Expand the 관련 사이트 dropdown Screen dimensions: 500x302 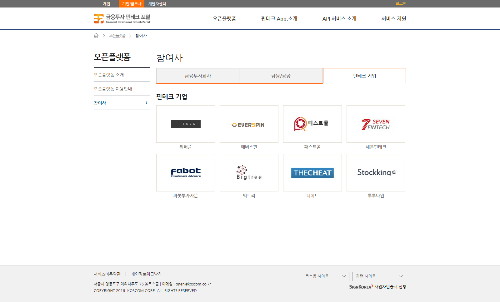click(379, 276)
